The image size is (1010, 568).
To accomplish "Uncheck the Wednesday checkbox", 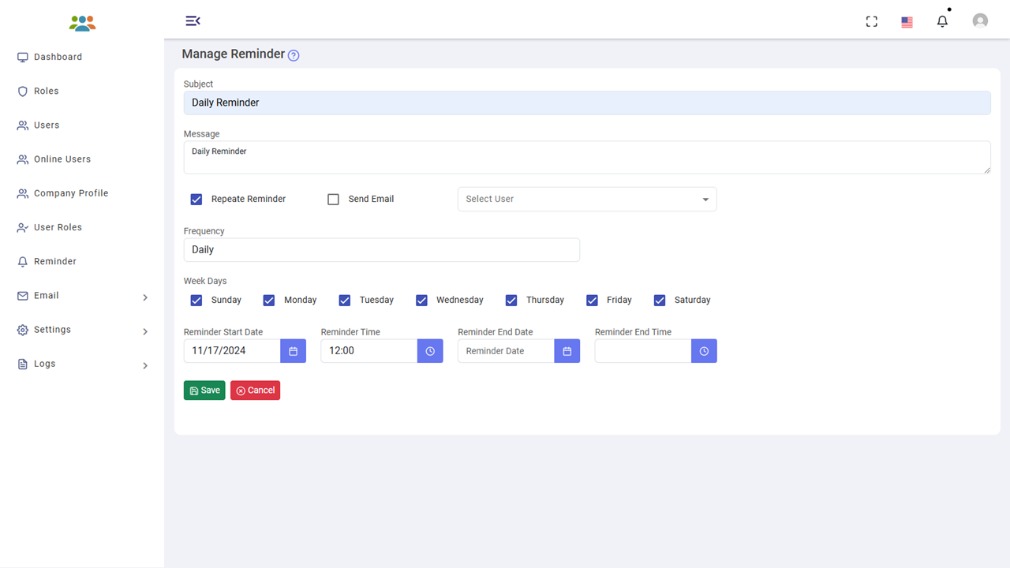I will coord(421,301).
